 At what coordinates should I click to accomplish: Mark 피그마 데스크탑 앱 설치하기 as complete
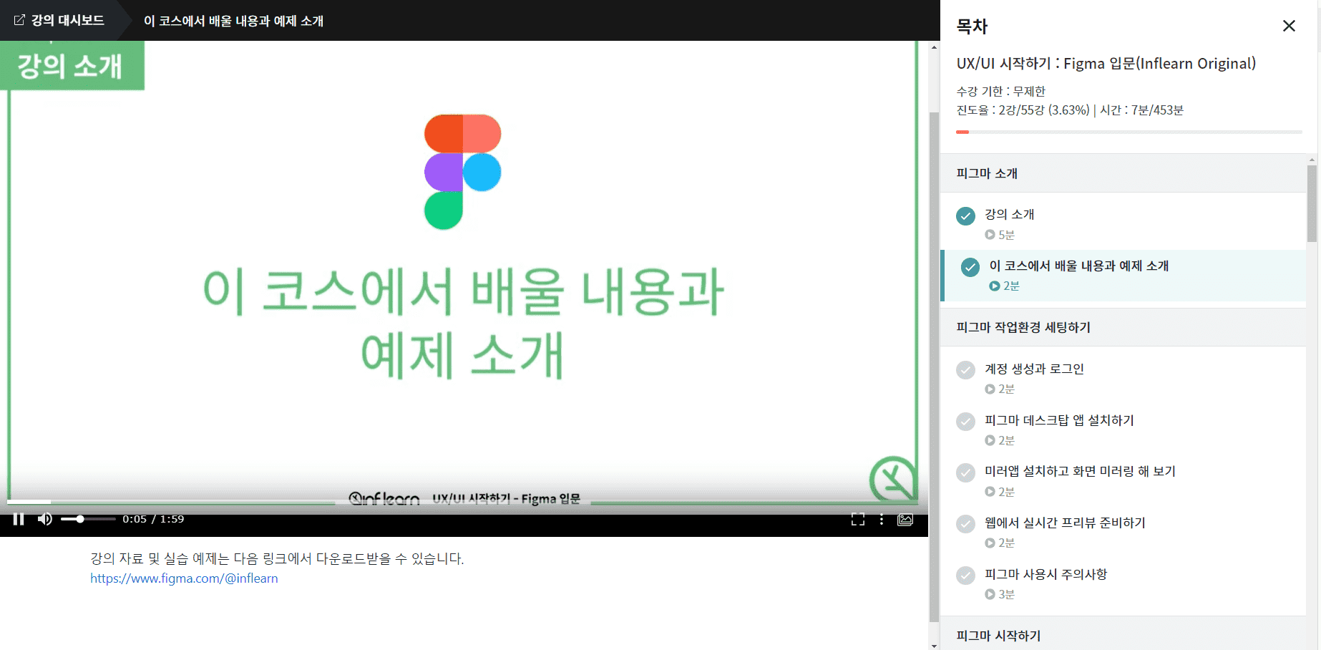[x=965, y=422]
